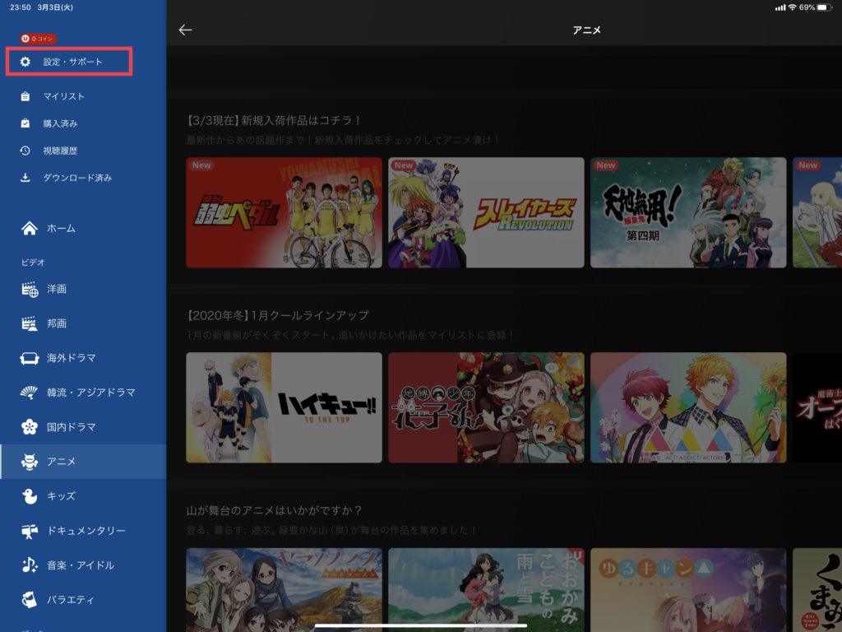Tap 【3/3現在】新規入荷作品はコチラ heading
Image resolution: width=842 pixels, height=632 pixels.
coord(273,120)
